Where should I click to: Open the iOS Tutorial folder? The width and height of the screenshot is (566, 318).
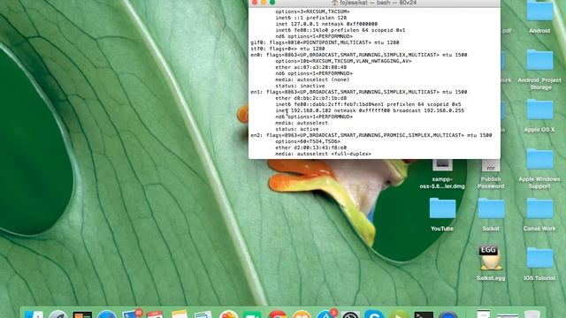[539, 257]
